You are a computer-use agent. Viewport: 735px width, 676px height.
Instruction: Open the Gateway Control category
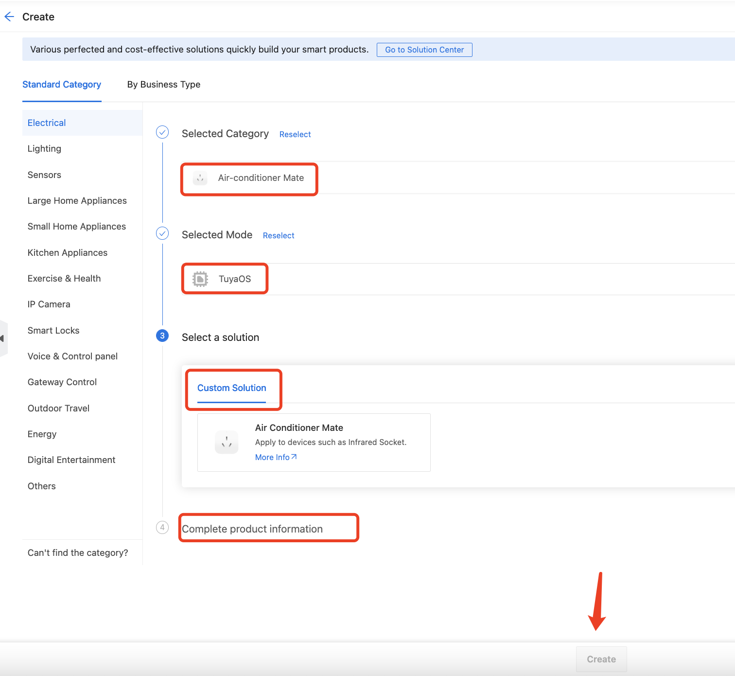coord(82,382)
